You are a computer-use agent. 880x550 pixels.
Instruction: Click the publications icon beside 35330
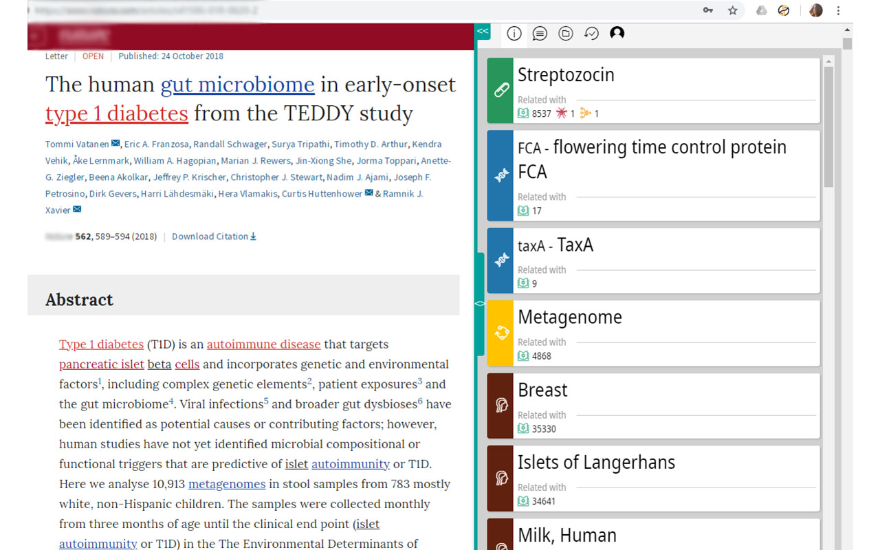523,428
